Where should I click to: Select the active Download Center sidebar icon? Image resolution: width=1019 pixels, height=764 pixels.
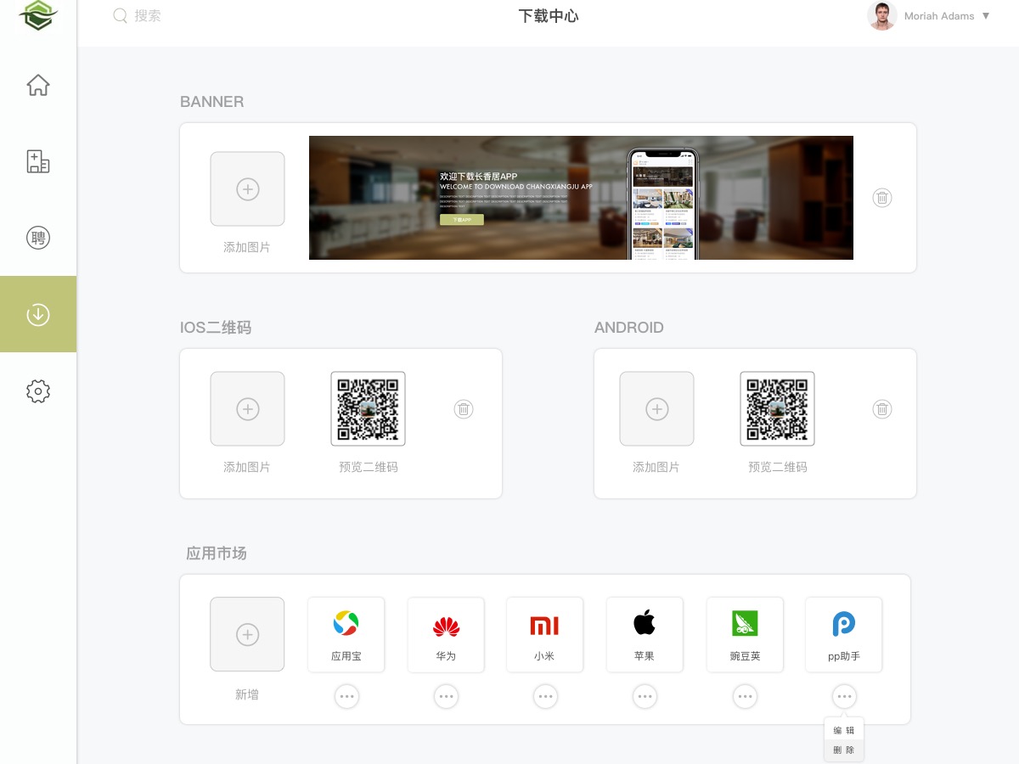coord(38,313)
